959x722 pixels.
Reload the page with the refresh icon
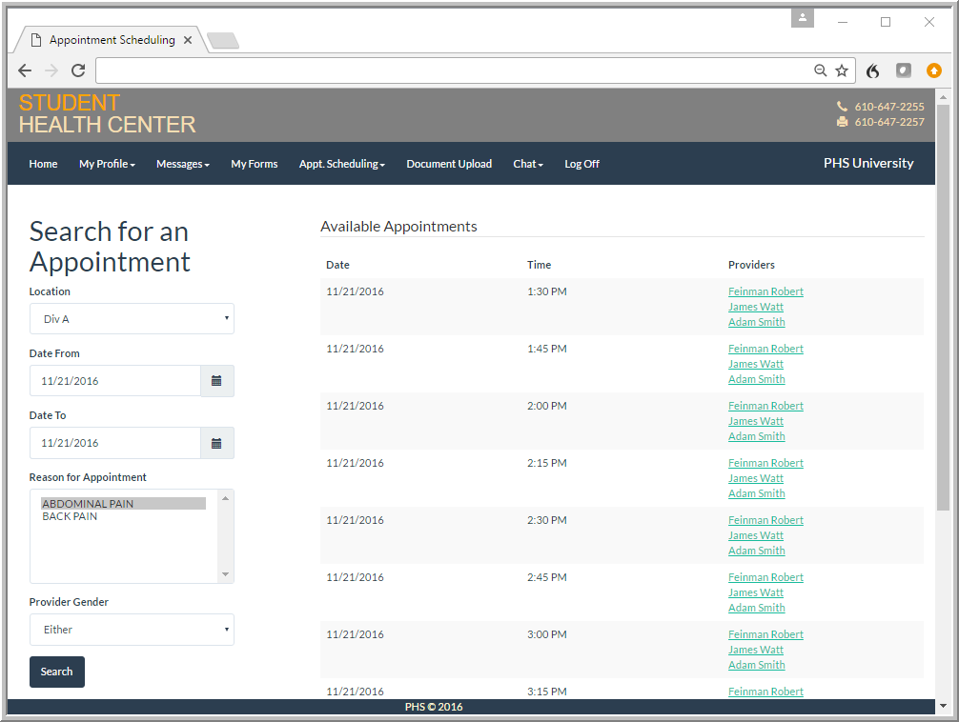click(78, 70)
